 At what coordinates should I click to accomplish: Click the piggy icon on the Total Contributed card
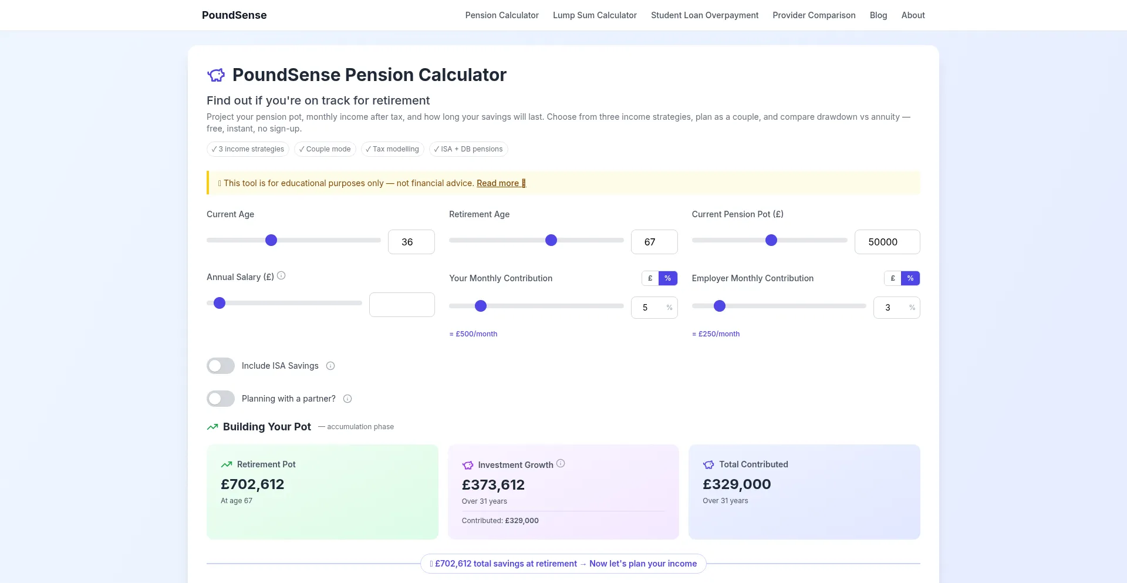708,464
